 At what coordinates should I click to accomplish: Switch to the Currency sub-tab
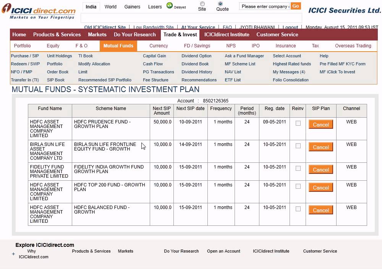tap(159, 46)
